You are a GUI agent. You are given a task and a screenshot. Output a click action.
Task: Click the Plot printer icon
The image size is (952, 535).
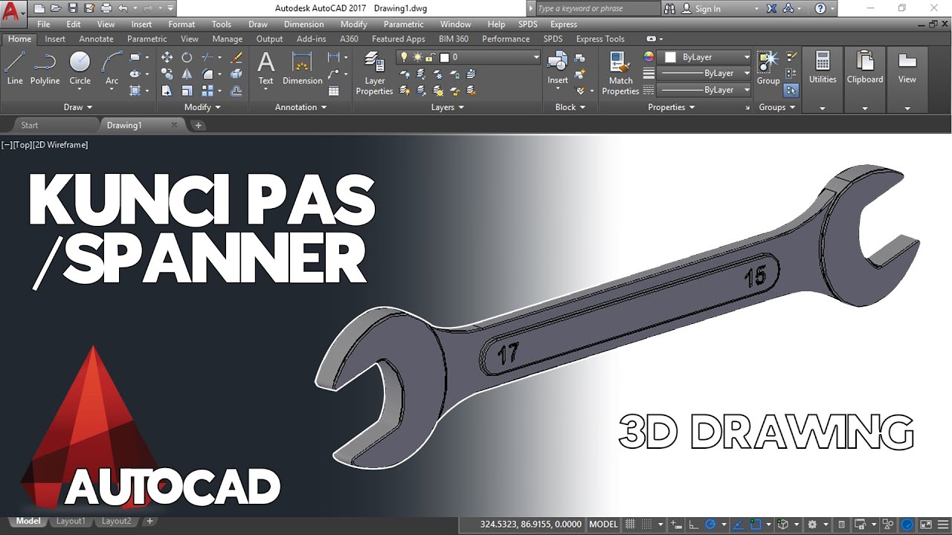(x=106, y=9)
